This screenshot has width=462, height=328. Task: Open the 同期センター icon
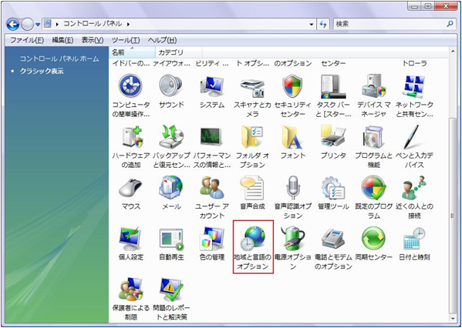[373, 239]
